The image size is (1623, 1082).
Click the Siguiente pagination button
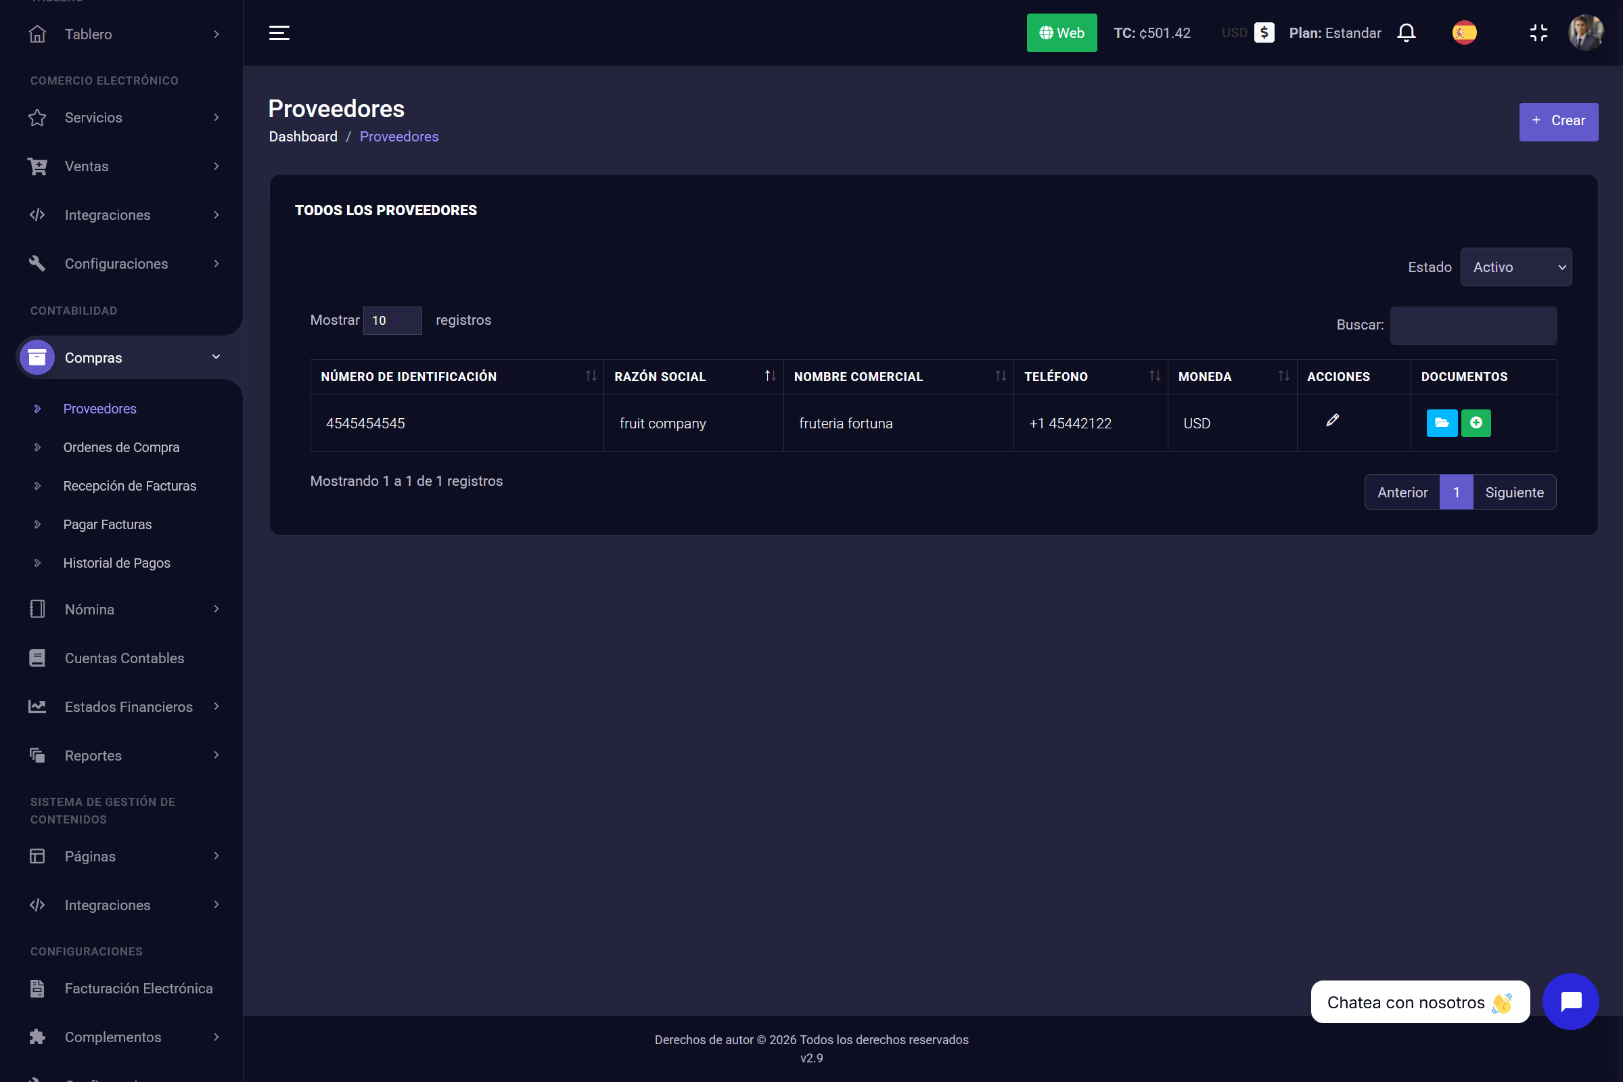click(x=1514, y=492)
